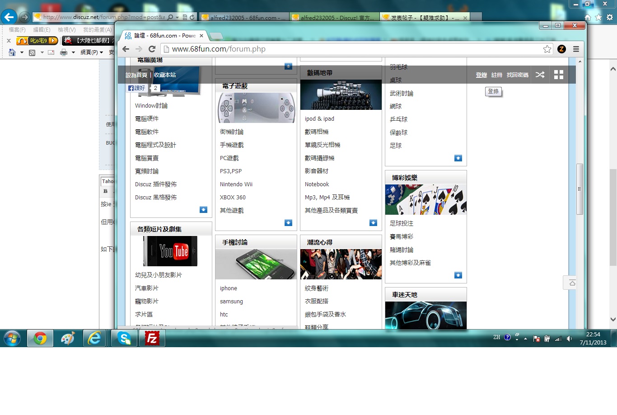Click the underlined 登錄 link in the site header

(x=481, y=75)
